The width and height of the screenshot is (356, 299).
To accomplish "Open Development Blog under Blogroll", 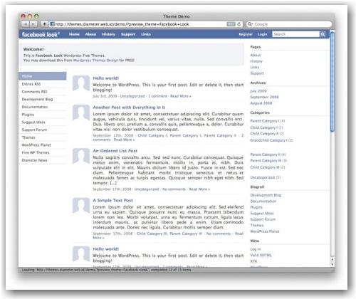I will point(266,195).
